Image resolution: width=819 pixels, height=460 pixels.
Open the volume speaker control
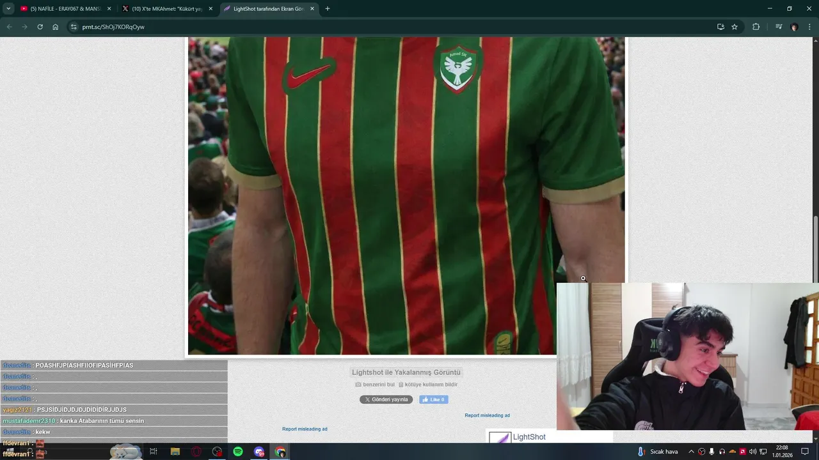753,452
